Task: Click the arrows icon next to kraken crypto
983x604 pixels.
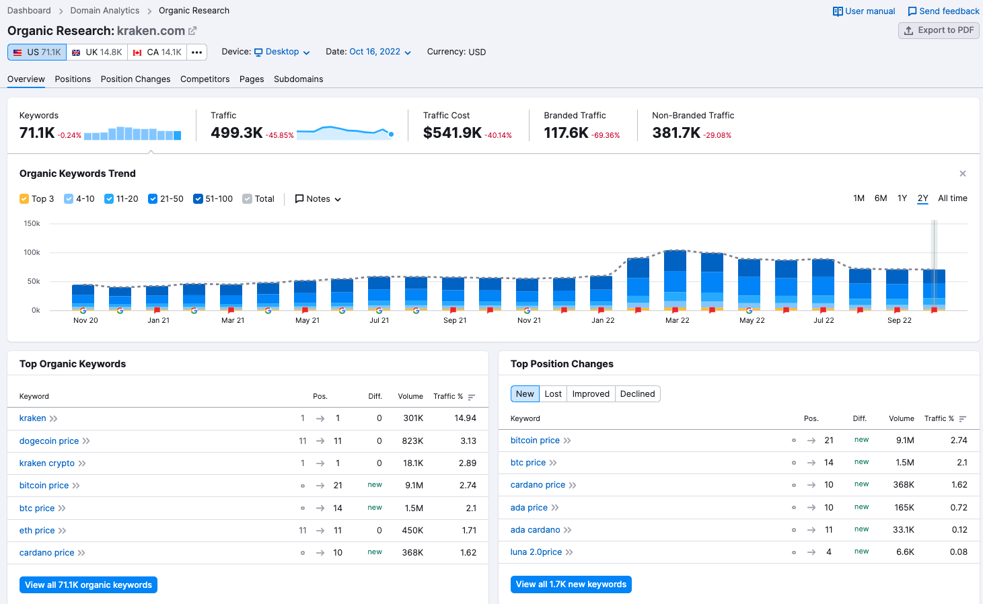Action: click(x=82, y=463)
